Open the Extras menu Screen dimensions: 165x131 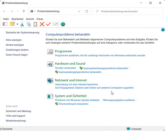[40, 19]
